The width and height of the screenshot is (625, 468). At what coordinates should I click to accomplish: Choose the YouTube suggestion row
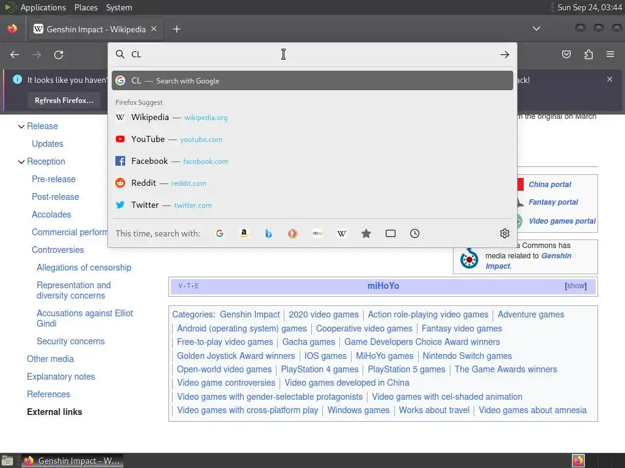312,140
